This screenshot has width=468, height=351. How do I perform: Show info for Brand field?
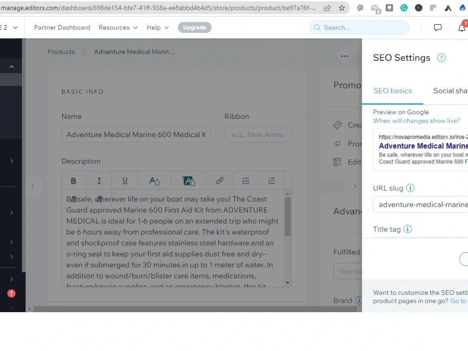coord(358,300)
